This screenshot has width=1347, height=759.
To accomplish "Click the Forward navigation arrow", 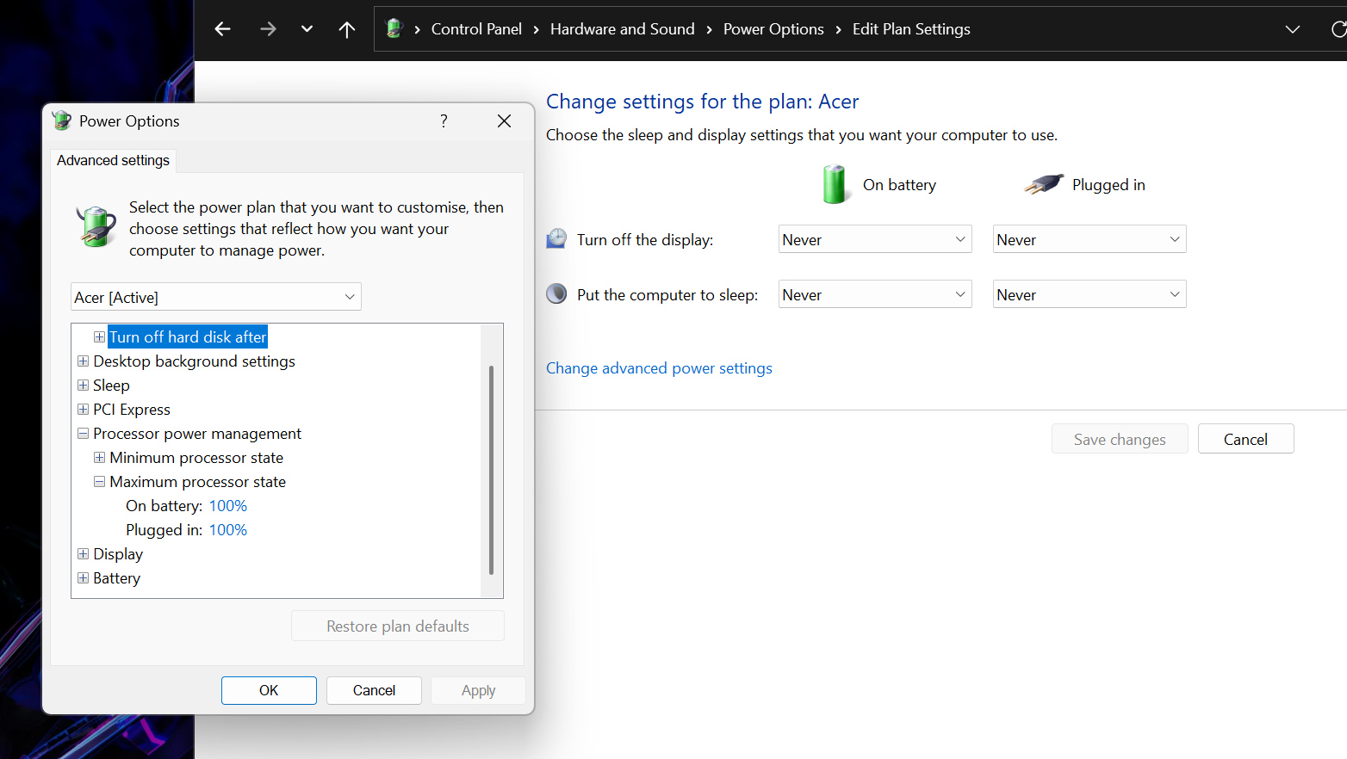I will point(268,29).
